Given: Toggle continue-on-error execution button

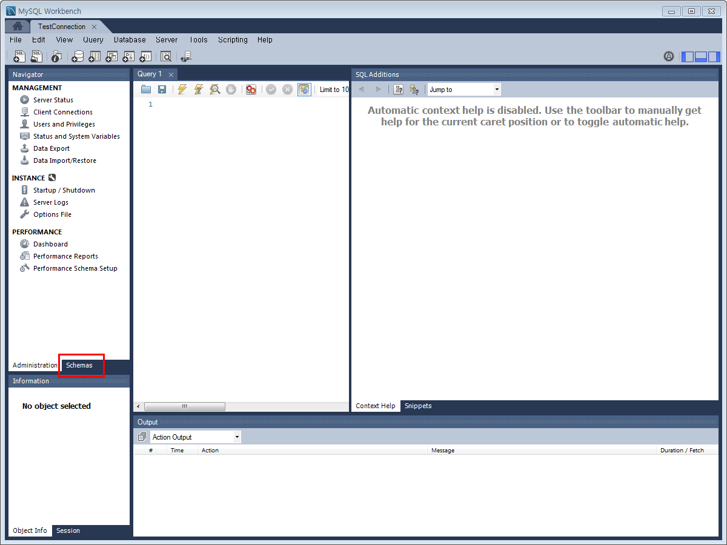Looking at the screenshot, I should 251,90.
